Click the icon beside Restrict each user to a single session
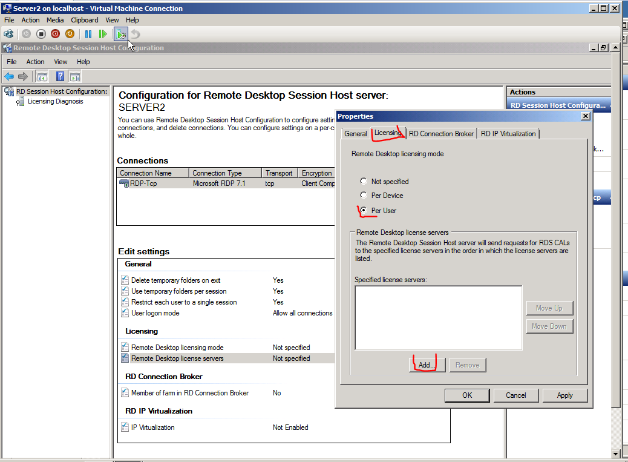 pos(125,302)
